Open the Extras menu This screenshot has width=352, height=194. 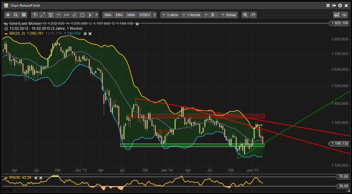coord(229,15)
